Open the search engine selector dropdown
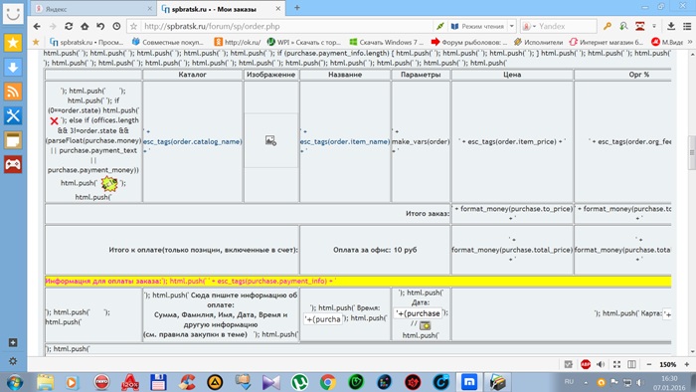Screen dimensions: 696x392 pos(529,27)
